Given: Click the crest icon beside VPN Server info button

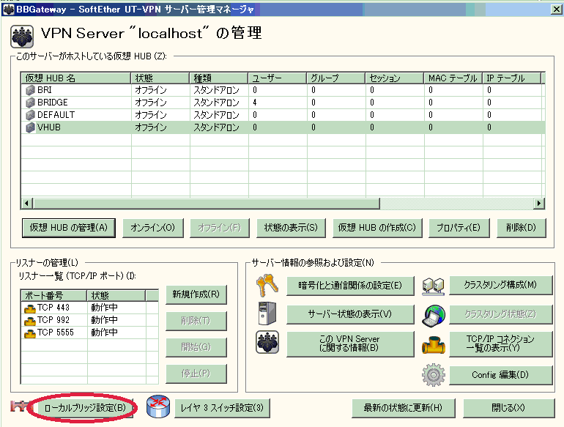Looking at the screenshot, I should (267, 342).
